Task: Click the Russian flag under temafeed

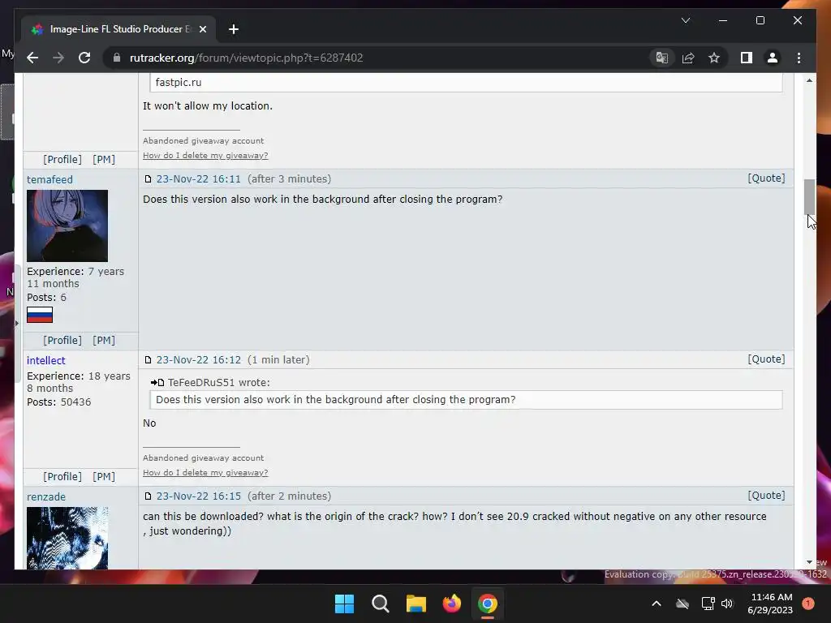Action: [x=40, y=315]
